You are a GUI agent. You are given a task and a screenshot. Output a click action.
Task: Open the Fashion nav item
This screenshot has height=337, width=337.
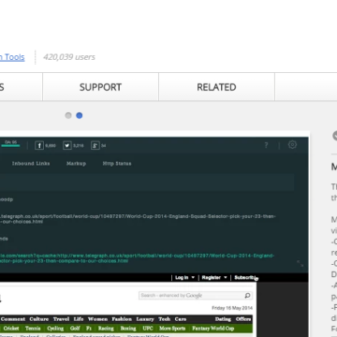pyautogui.click(x=122, y=319)
